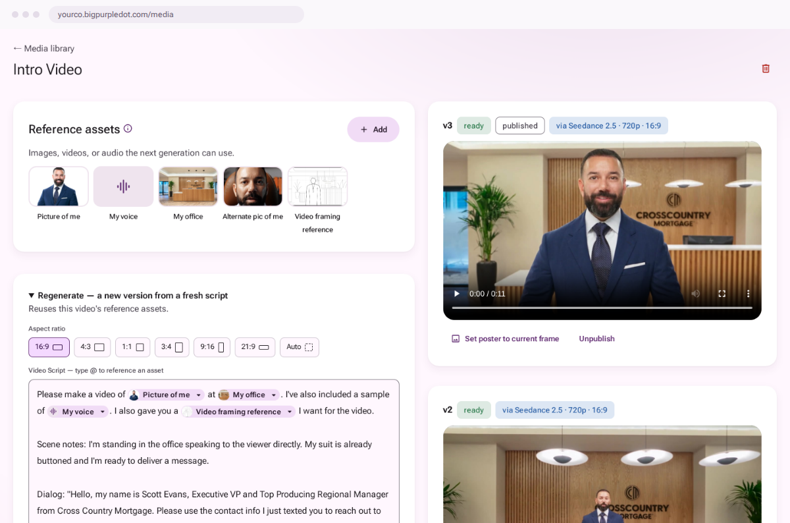Open the Picture of me chip dropdown
Viewport: 790px width, 523px height.
(198, 395)
